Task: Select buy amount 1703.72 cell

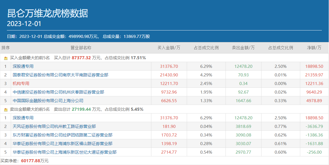Action: point(169,135)
